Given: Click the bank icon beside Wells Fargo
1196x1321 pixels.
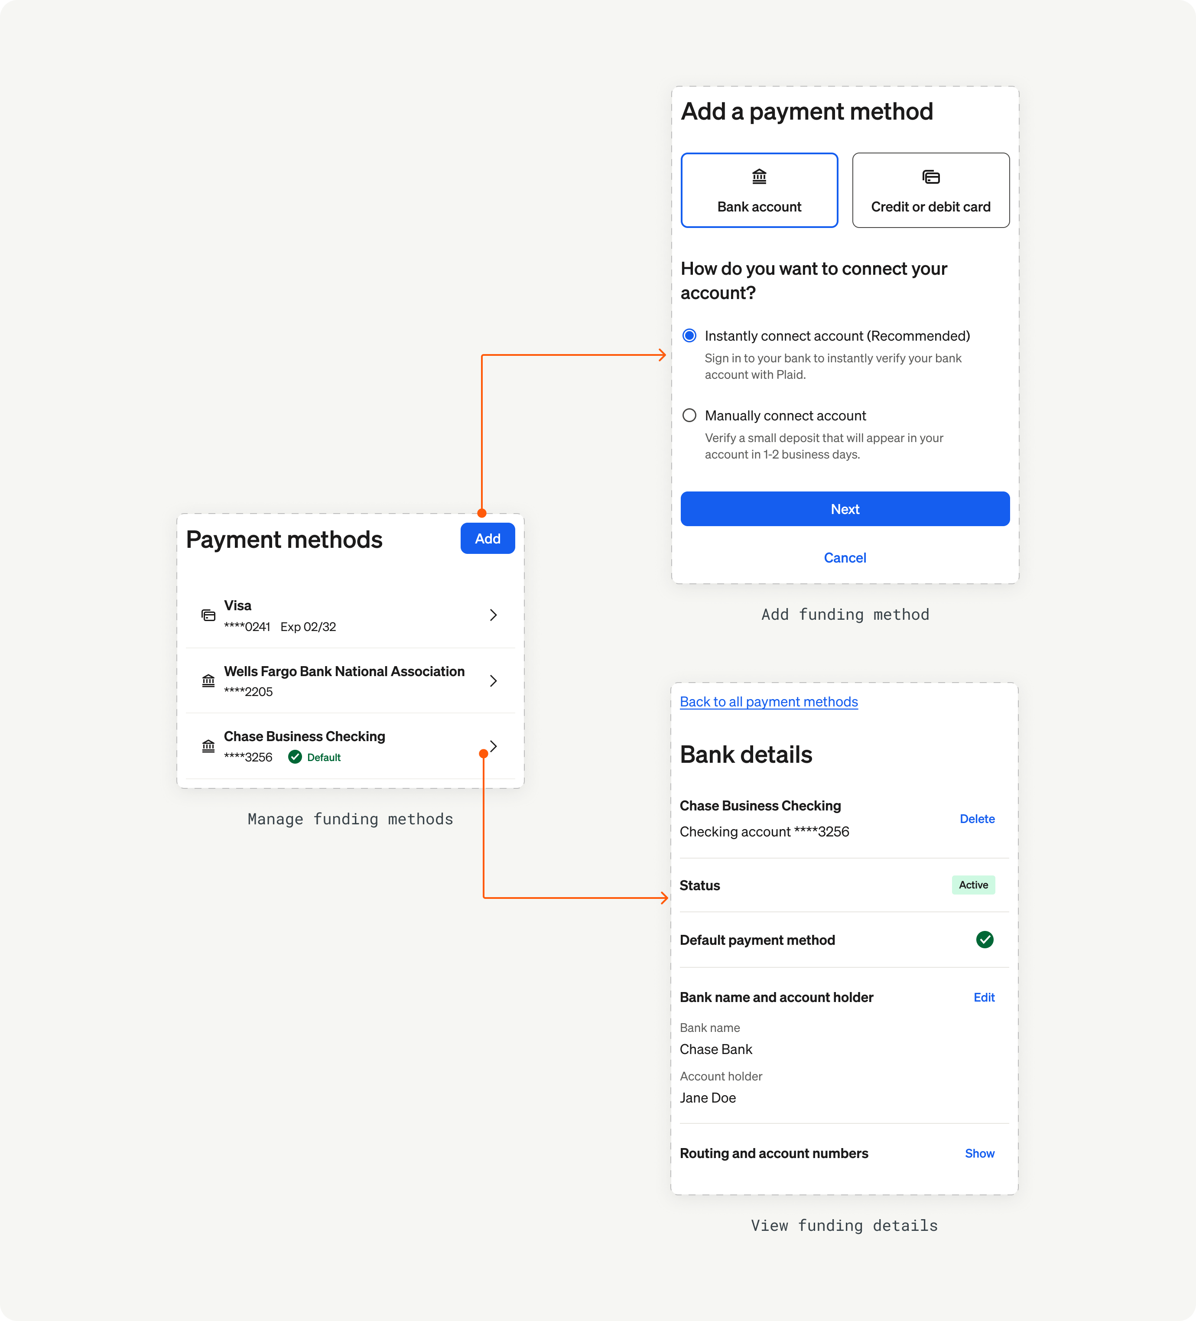Looking at the screenshot, I should pos(208,681).
